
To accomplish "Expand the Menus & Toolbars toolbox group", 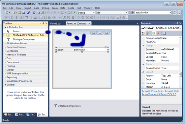I will click(x=5, y=55).
